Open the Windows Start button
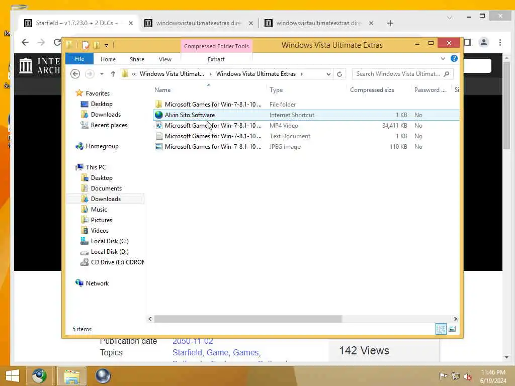 [x=13, y=376]
